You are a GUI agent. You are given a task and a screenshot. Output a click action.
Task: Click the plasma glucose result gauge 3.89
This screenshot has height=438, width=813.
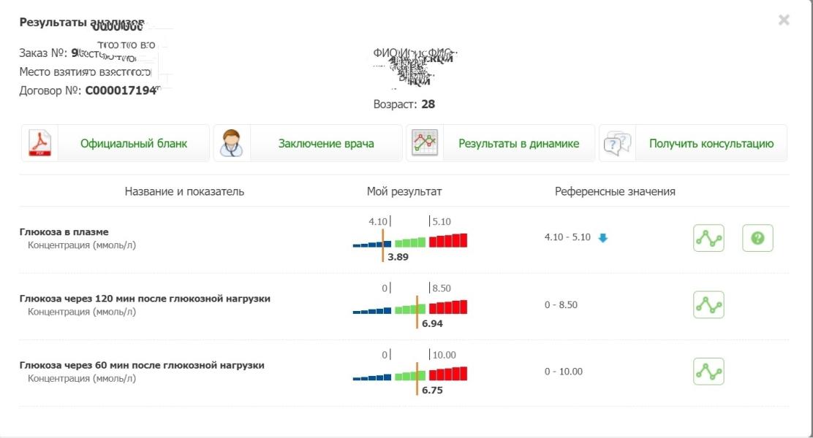click(x=409, y=239)
